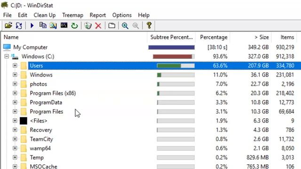301x169 pixels.
Task: Click the WinDirStat tree icon in title bar
Action: click(x=4, y=5)
